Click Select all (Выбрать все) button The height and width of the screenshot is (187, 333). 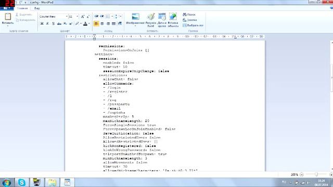pos(193,25)
